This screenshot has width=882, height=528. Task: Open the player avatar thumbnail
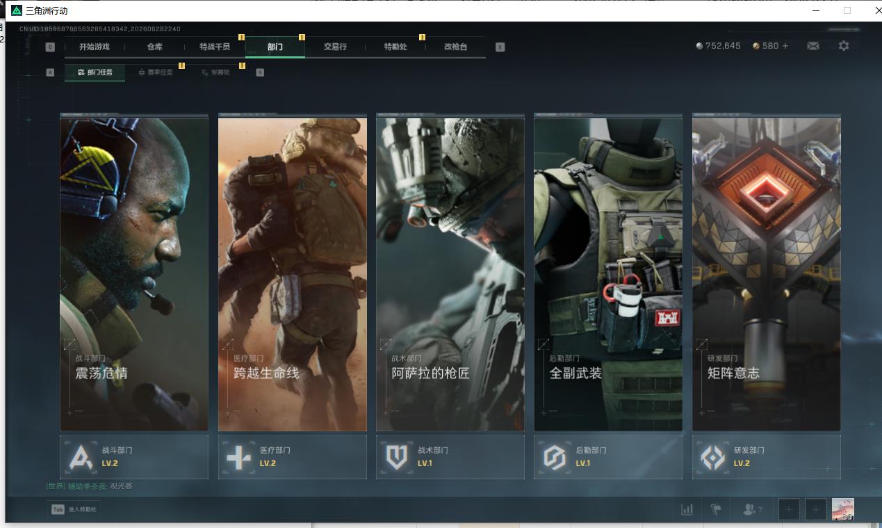[843, 509]
